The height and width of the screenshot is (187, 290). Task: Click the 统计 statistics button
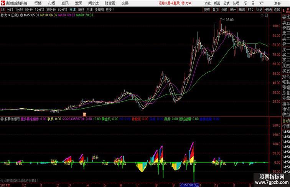click(x=233, y=10)
